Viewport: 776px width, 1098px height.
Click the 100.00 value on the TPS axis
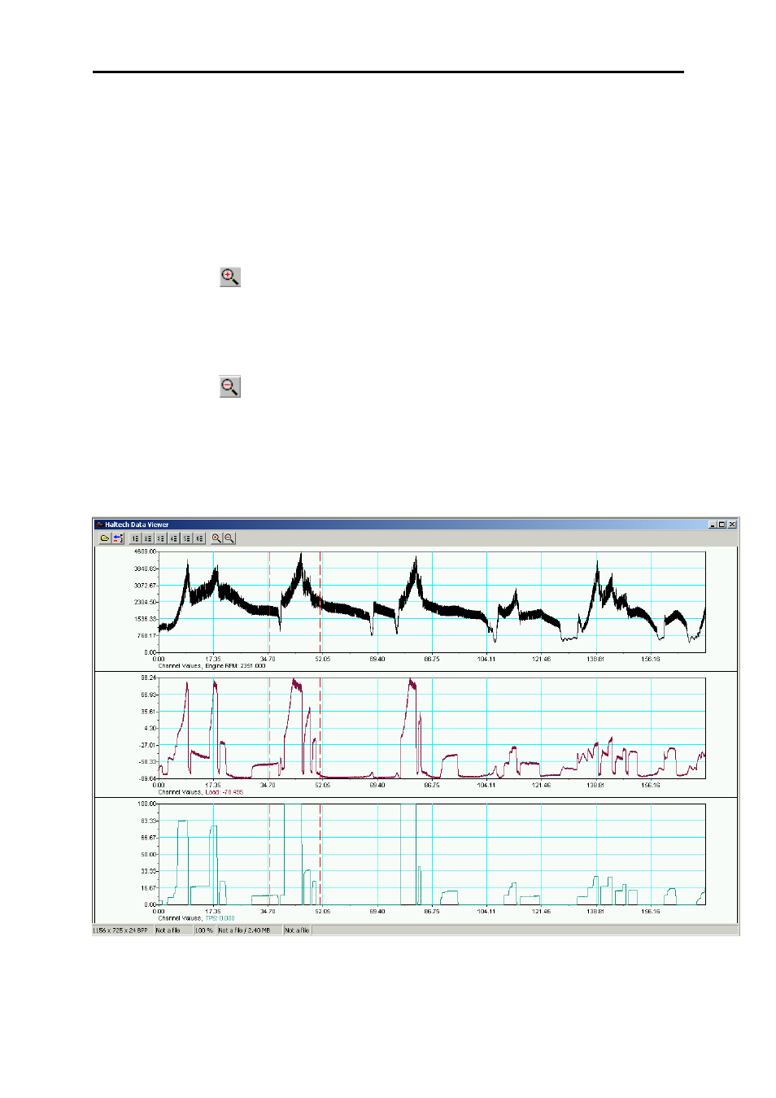pos(147,804)
